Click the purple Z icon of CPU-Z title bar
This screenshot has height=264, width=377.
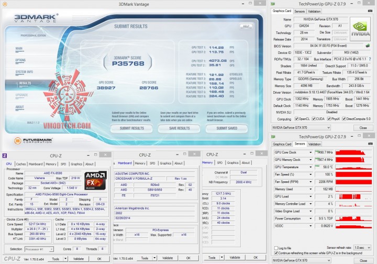(5, 156)
